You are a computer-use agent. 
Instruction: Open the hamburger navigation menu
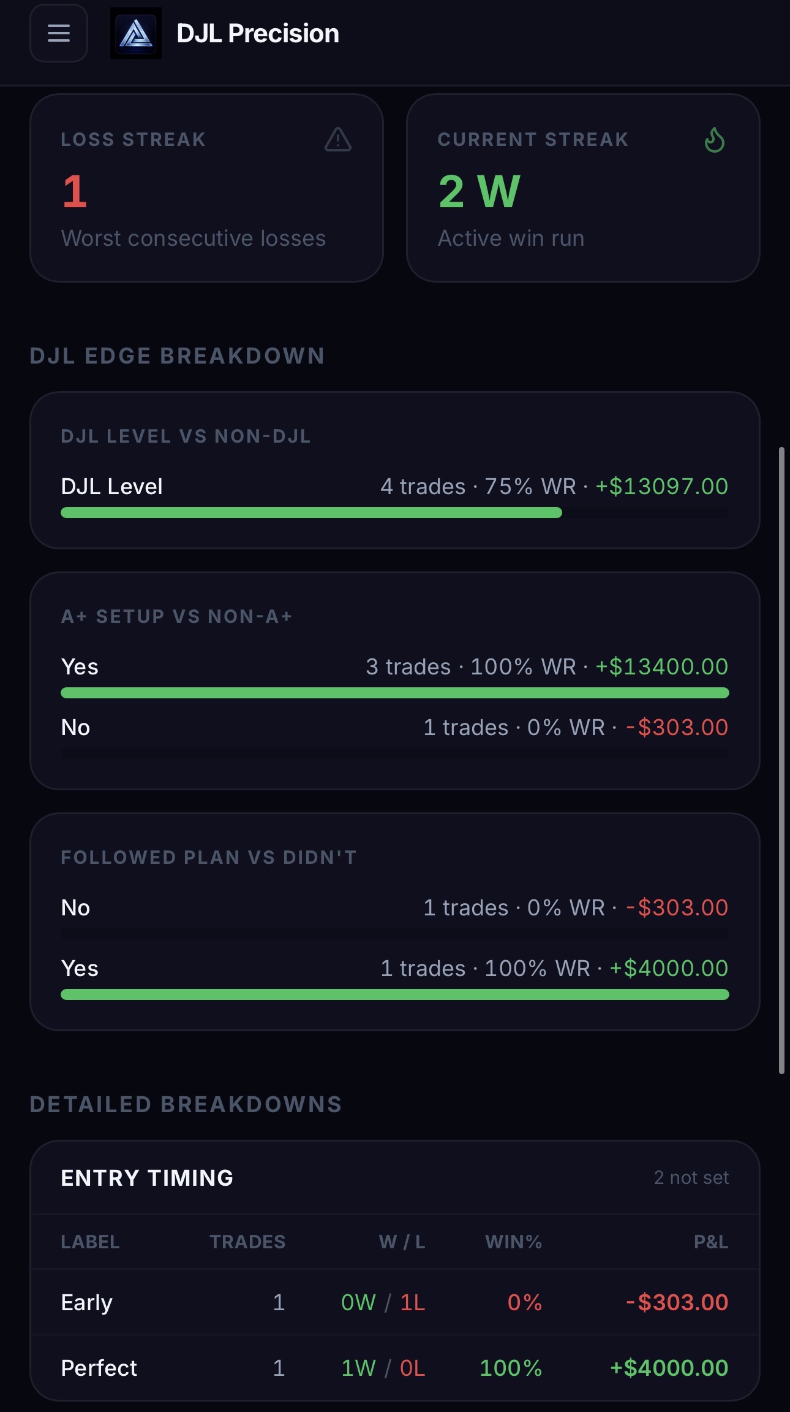(58, 34)
